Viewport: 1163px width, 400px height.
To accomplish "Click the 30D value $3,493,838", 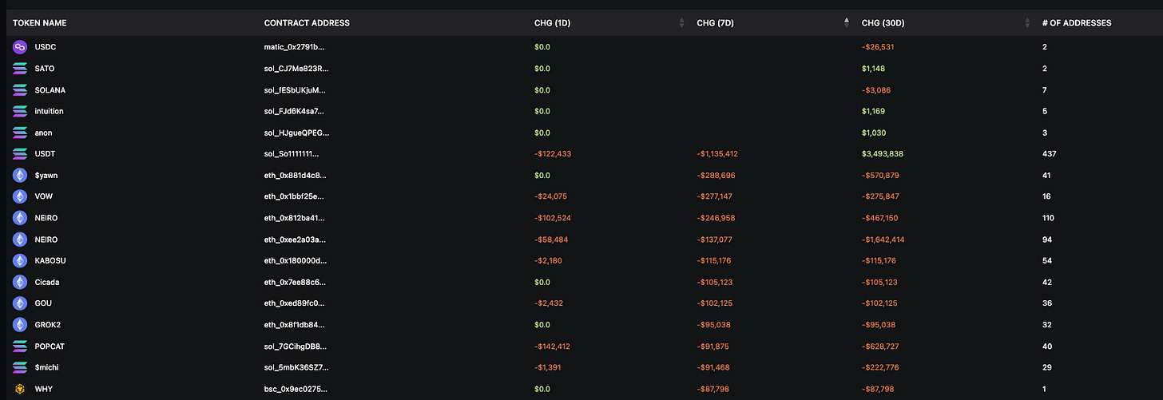I will click(x=883, y=154).
